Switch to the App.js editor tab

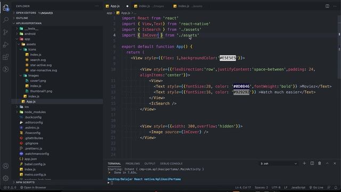tap(115, 6)
